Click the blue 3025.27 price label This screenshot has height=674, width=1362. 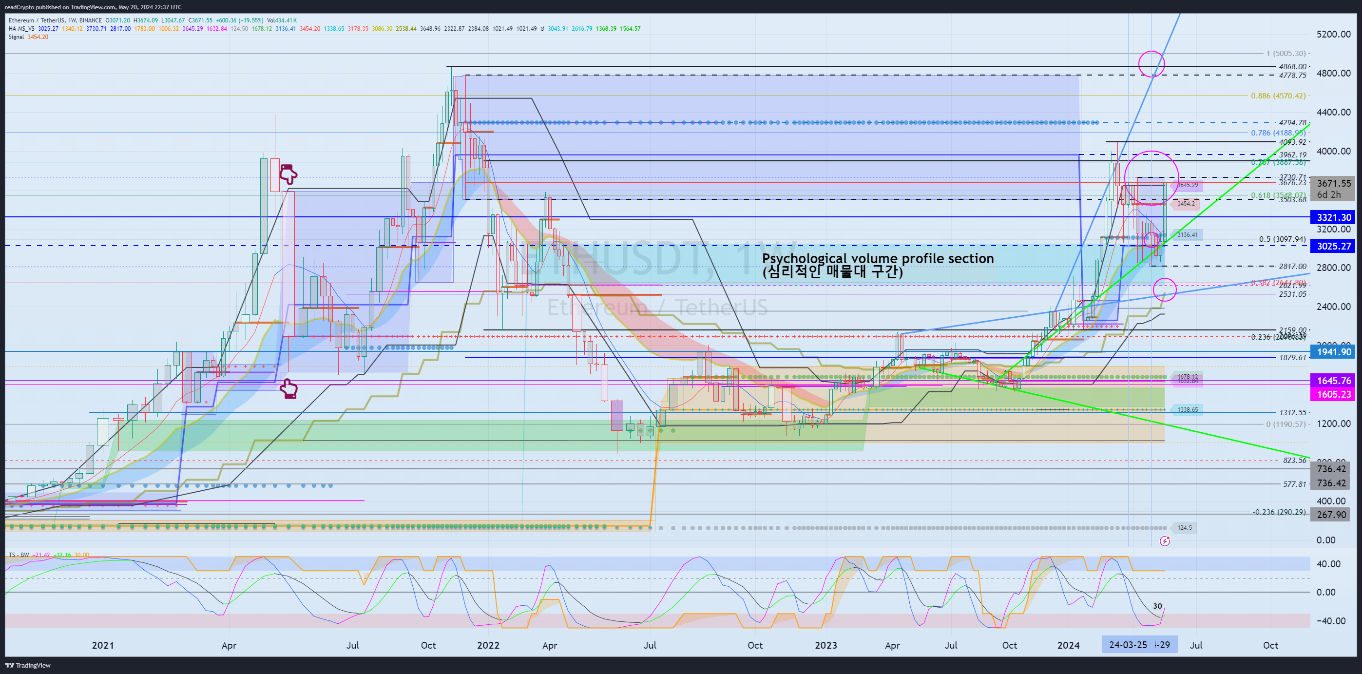coord(1333,246)
